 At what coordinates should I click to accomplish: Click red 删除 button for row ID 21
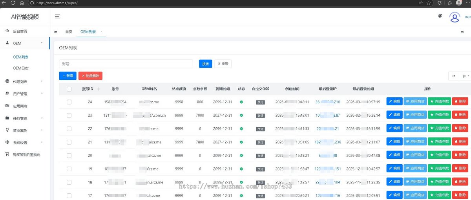[x=460, y=142]
